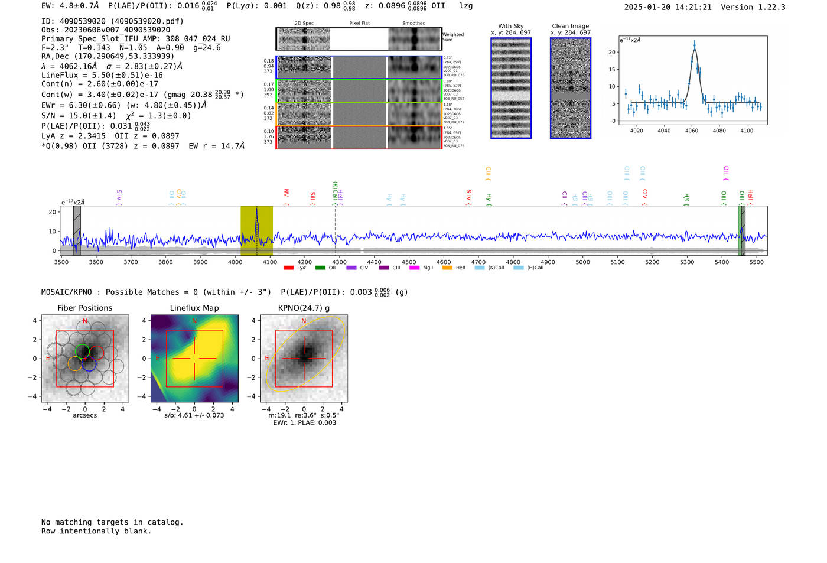This screenshot has width=827, height=563.
Task: Click the No matching targets in catalog text
Action: pos(112,522)
